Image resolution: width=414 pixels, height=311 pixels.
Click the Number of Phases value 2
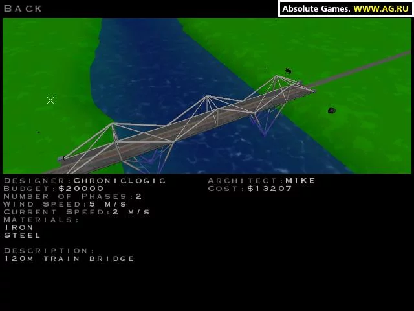point(139,196)
